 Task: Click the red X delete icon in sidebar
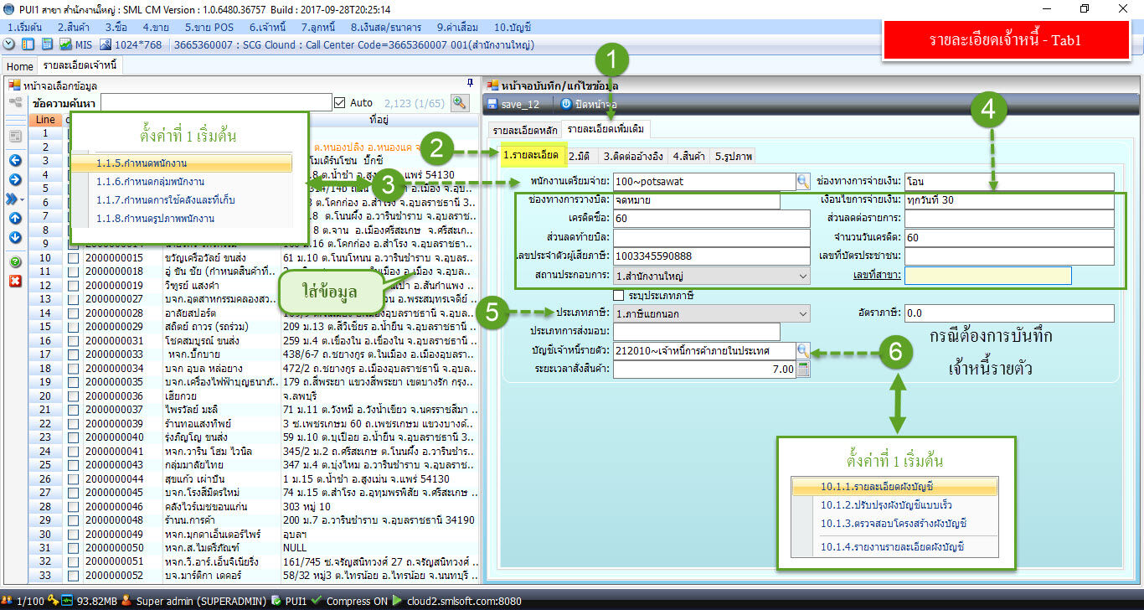click(x=15, y=281)
